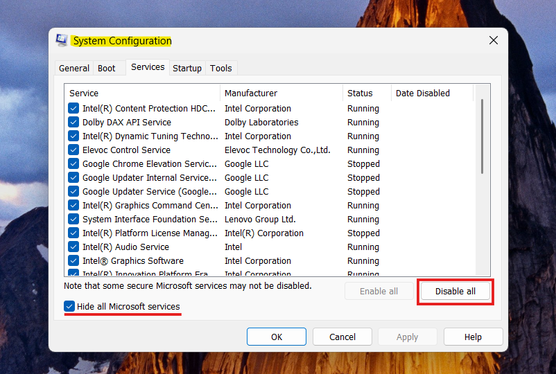This screenshot has width=556, height=374.
Task: Close the System Configuration dialog
Action: [494, 41]
